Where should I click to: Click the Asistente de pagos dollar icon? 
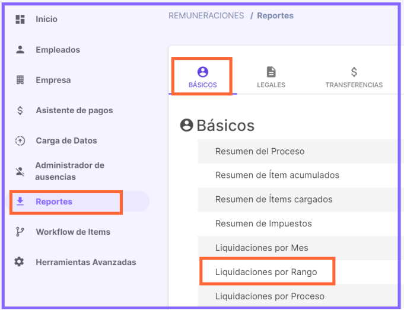point(20,110)
